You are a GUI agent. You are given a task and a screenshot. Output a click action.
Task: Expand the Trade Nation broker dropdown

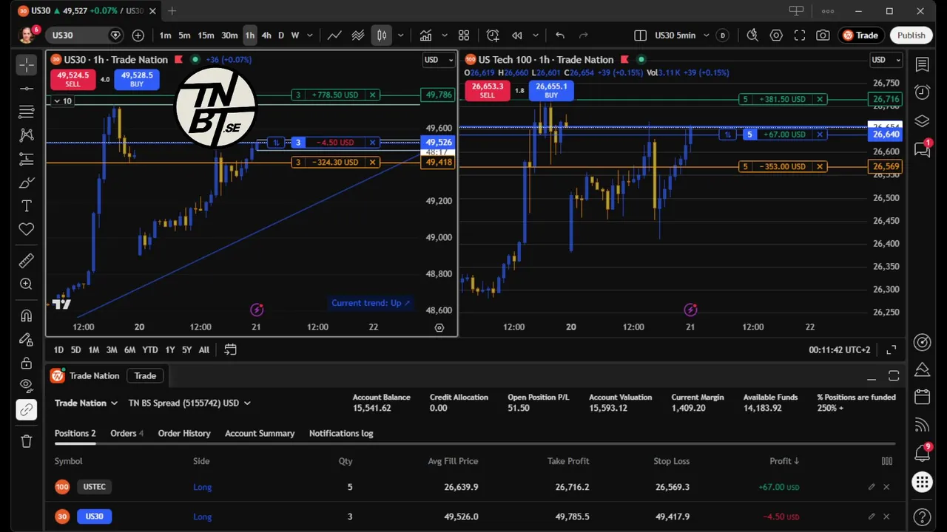coord(86,403)
